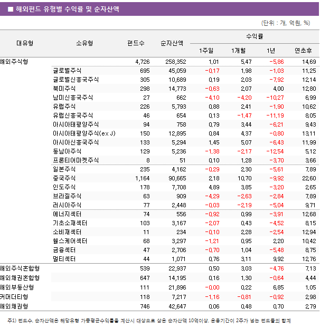Click the '해외채권혼합형' row label
Screen dimensions: 320x328
coord(20,278)
